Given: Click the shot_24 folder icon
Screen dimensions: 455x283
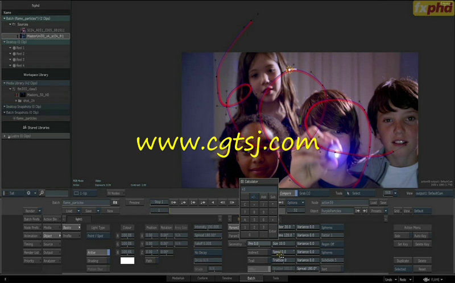Looking at the screenshot, I should [x=20, y=101].
